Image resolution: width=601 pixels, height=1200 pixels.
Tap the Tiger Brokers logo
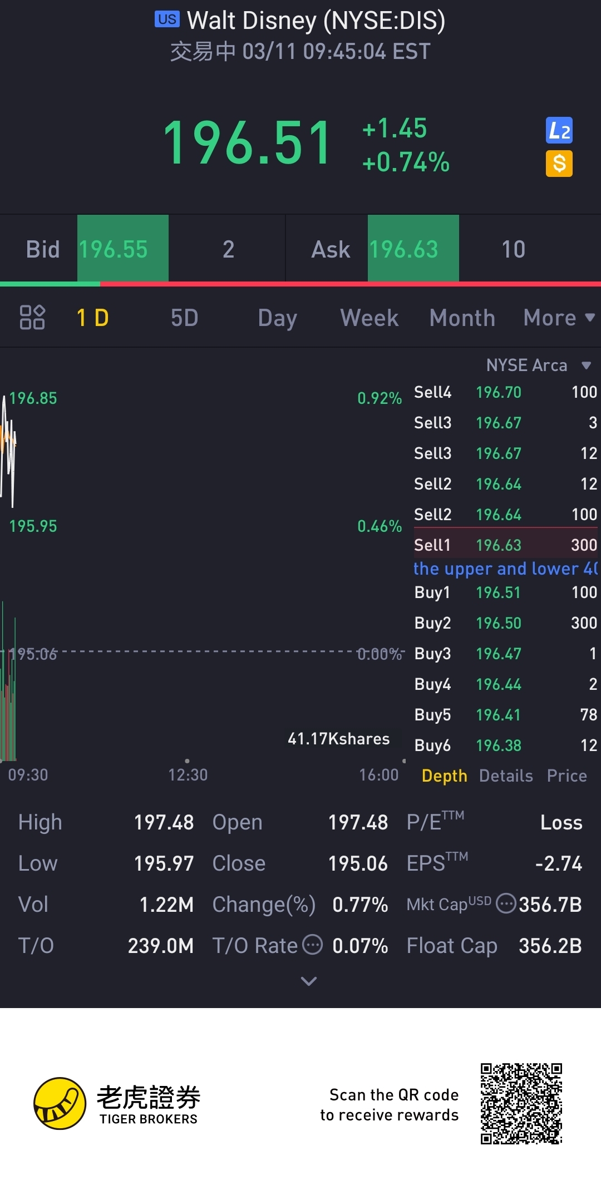tap(117, 1104)
